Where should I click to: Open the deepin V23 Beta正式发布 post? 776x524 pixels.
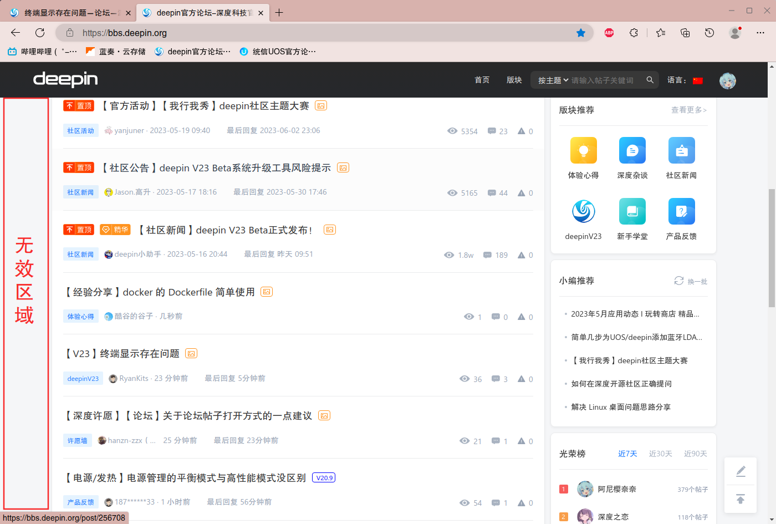[224, 230]
